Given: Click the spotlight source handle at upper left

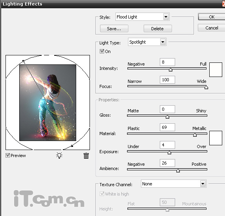Looking at the screenshot, I should pyautogui.click(x=23, y=61).
